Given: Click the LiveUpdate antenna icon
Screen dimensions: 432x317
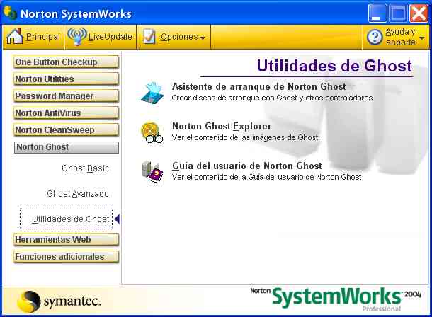Looking at the screenshot, I should tap(77, 37).
